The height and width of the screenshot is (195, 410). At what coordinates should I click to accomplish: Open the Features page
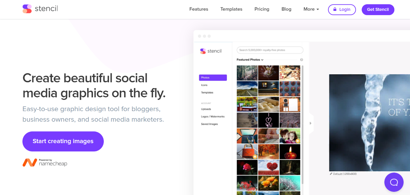click(199, 9)
